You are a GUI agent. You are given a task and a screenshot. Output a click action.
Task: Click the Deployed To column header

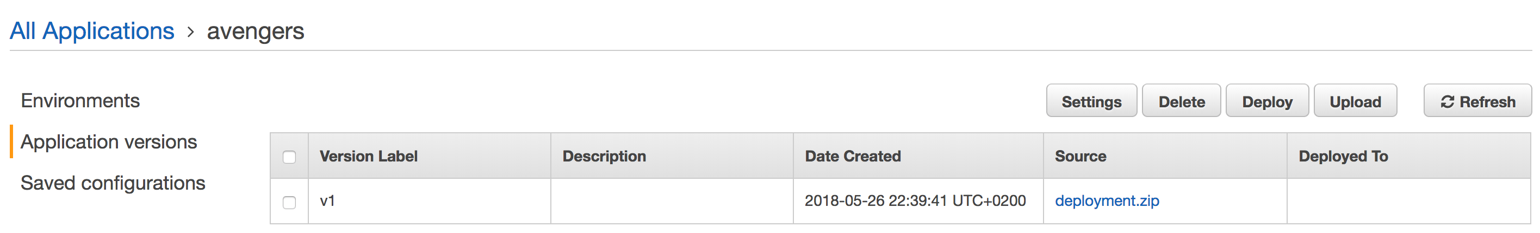tap(1343, 156)
